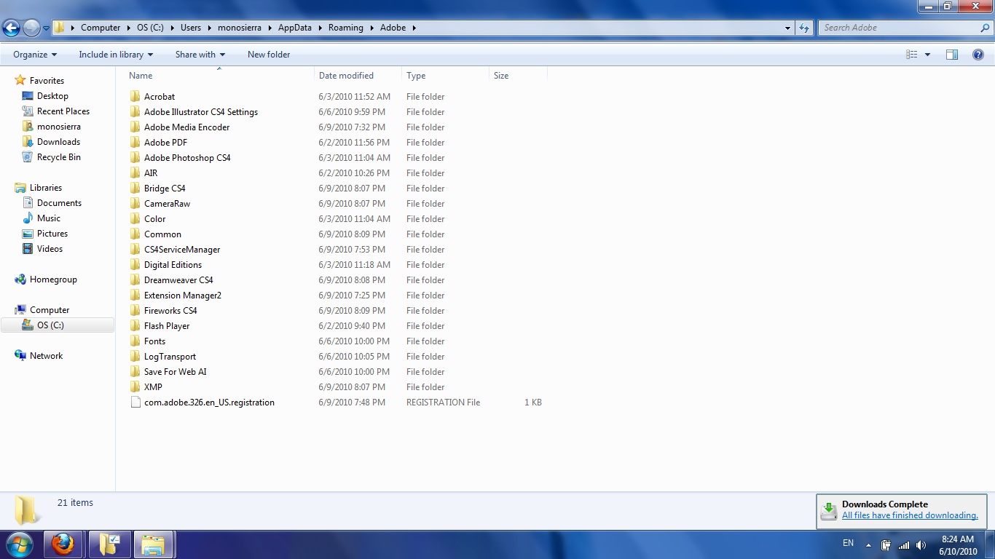
Task: Open All files have finished downloading link
Action: [x=910, y=515]
